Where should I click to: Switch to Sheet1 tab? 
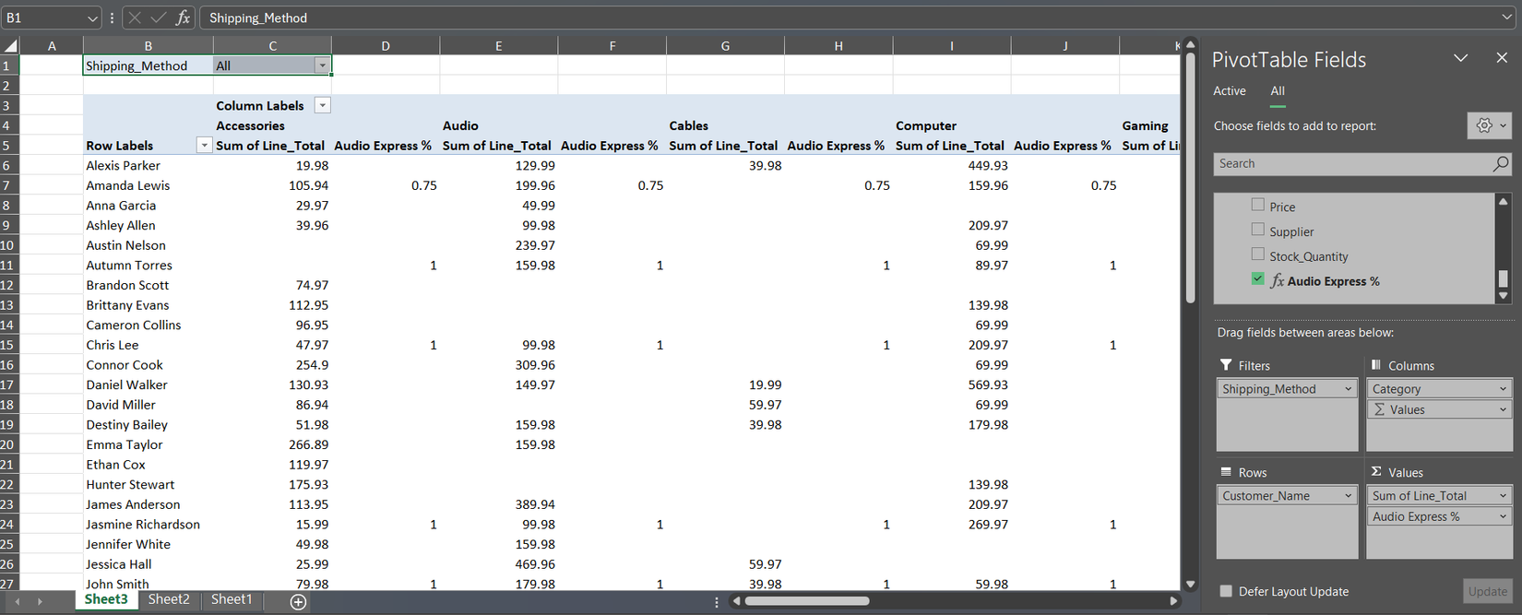[232, 599]
